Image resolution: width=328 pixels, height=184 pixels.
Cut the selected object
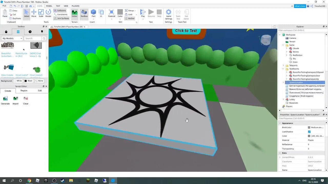(x=13, y=15)
